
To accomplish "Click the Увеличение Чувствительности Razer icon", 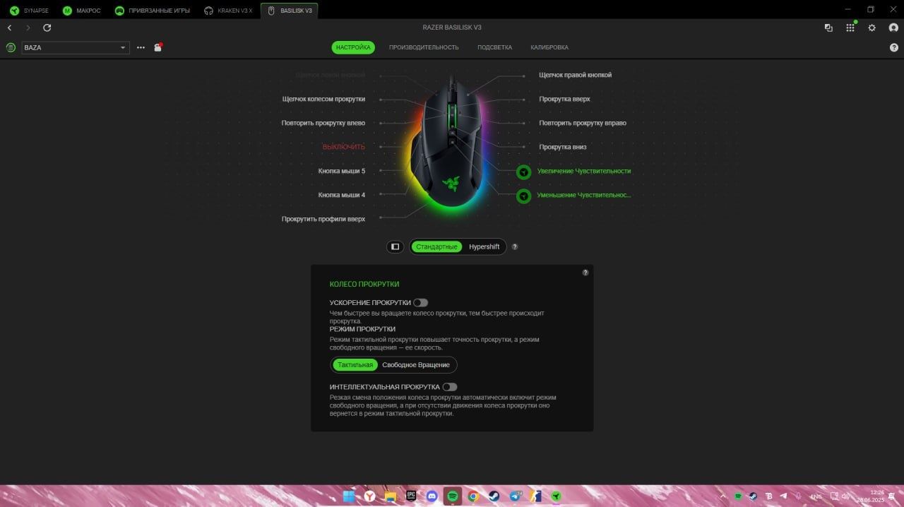I will tap(523, 172).
